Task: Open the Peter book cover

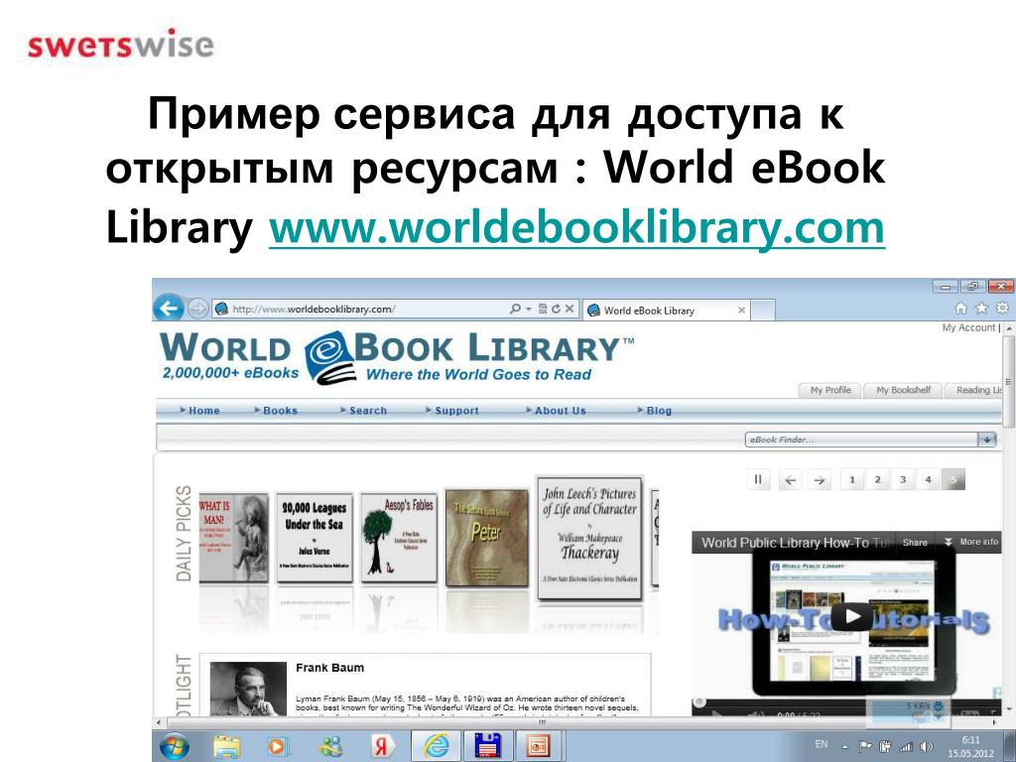Action: (487, 538)
